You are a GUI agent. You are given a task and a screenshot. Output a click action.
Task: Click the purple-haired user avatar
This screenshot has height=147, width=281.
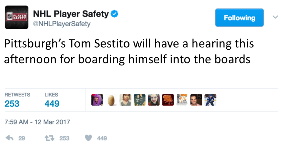click(x=97, y=100)
